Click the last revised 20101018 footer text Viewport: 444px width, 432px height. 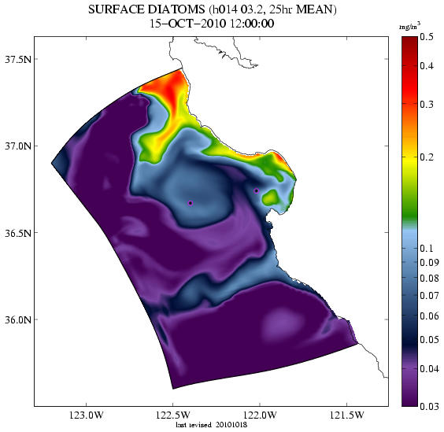(x=212, y=425)
